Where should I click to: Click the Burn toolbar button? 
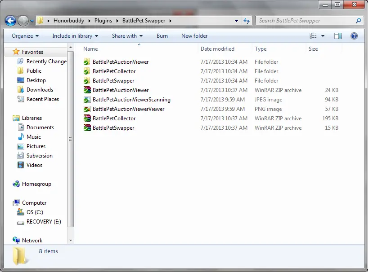tap(162, 36)
